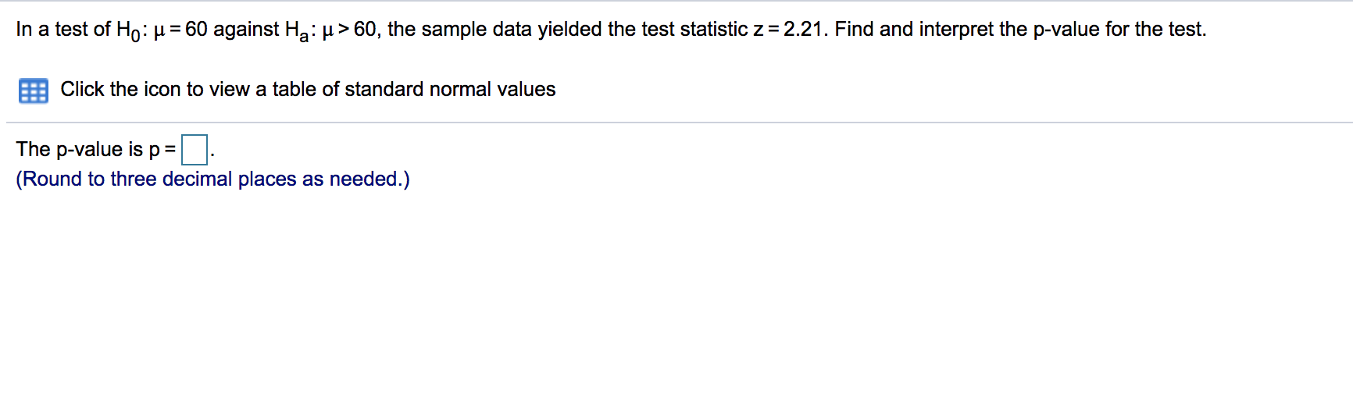Click the word 'against' in the question

tap(246, 30)
